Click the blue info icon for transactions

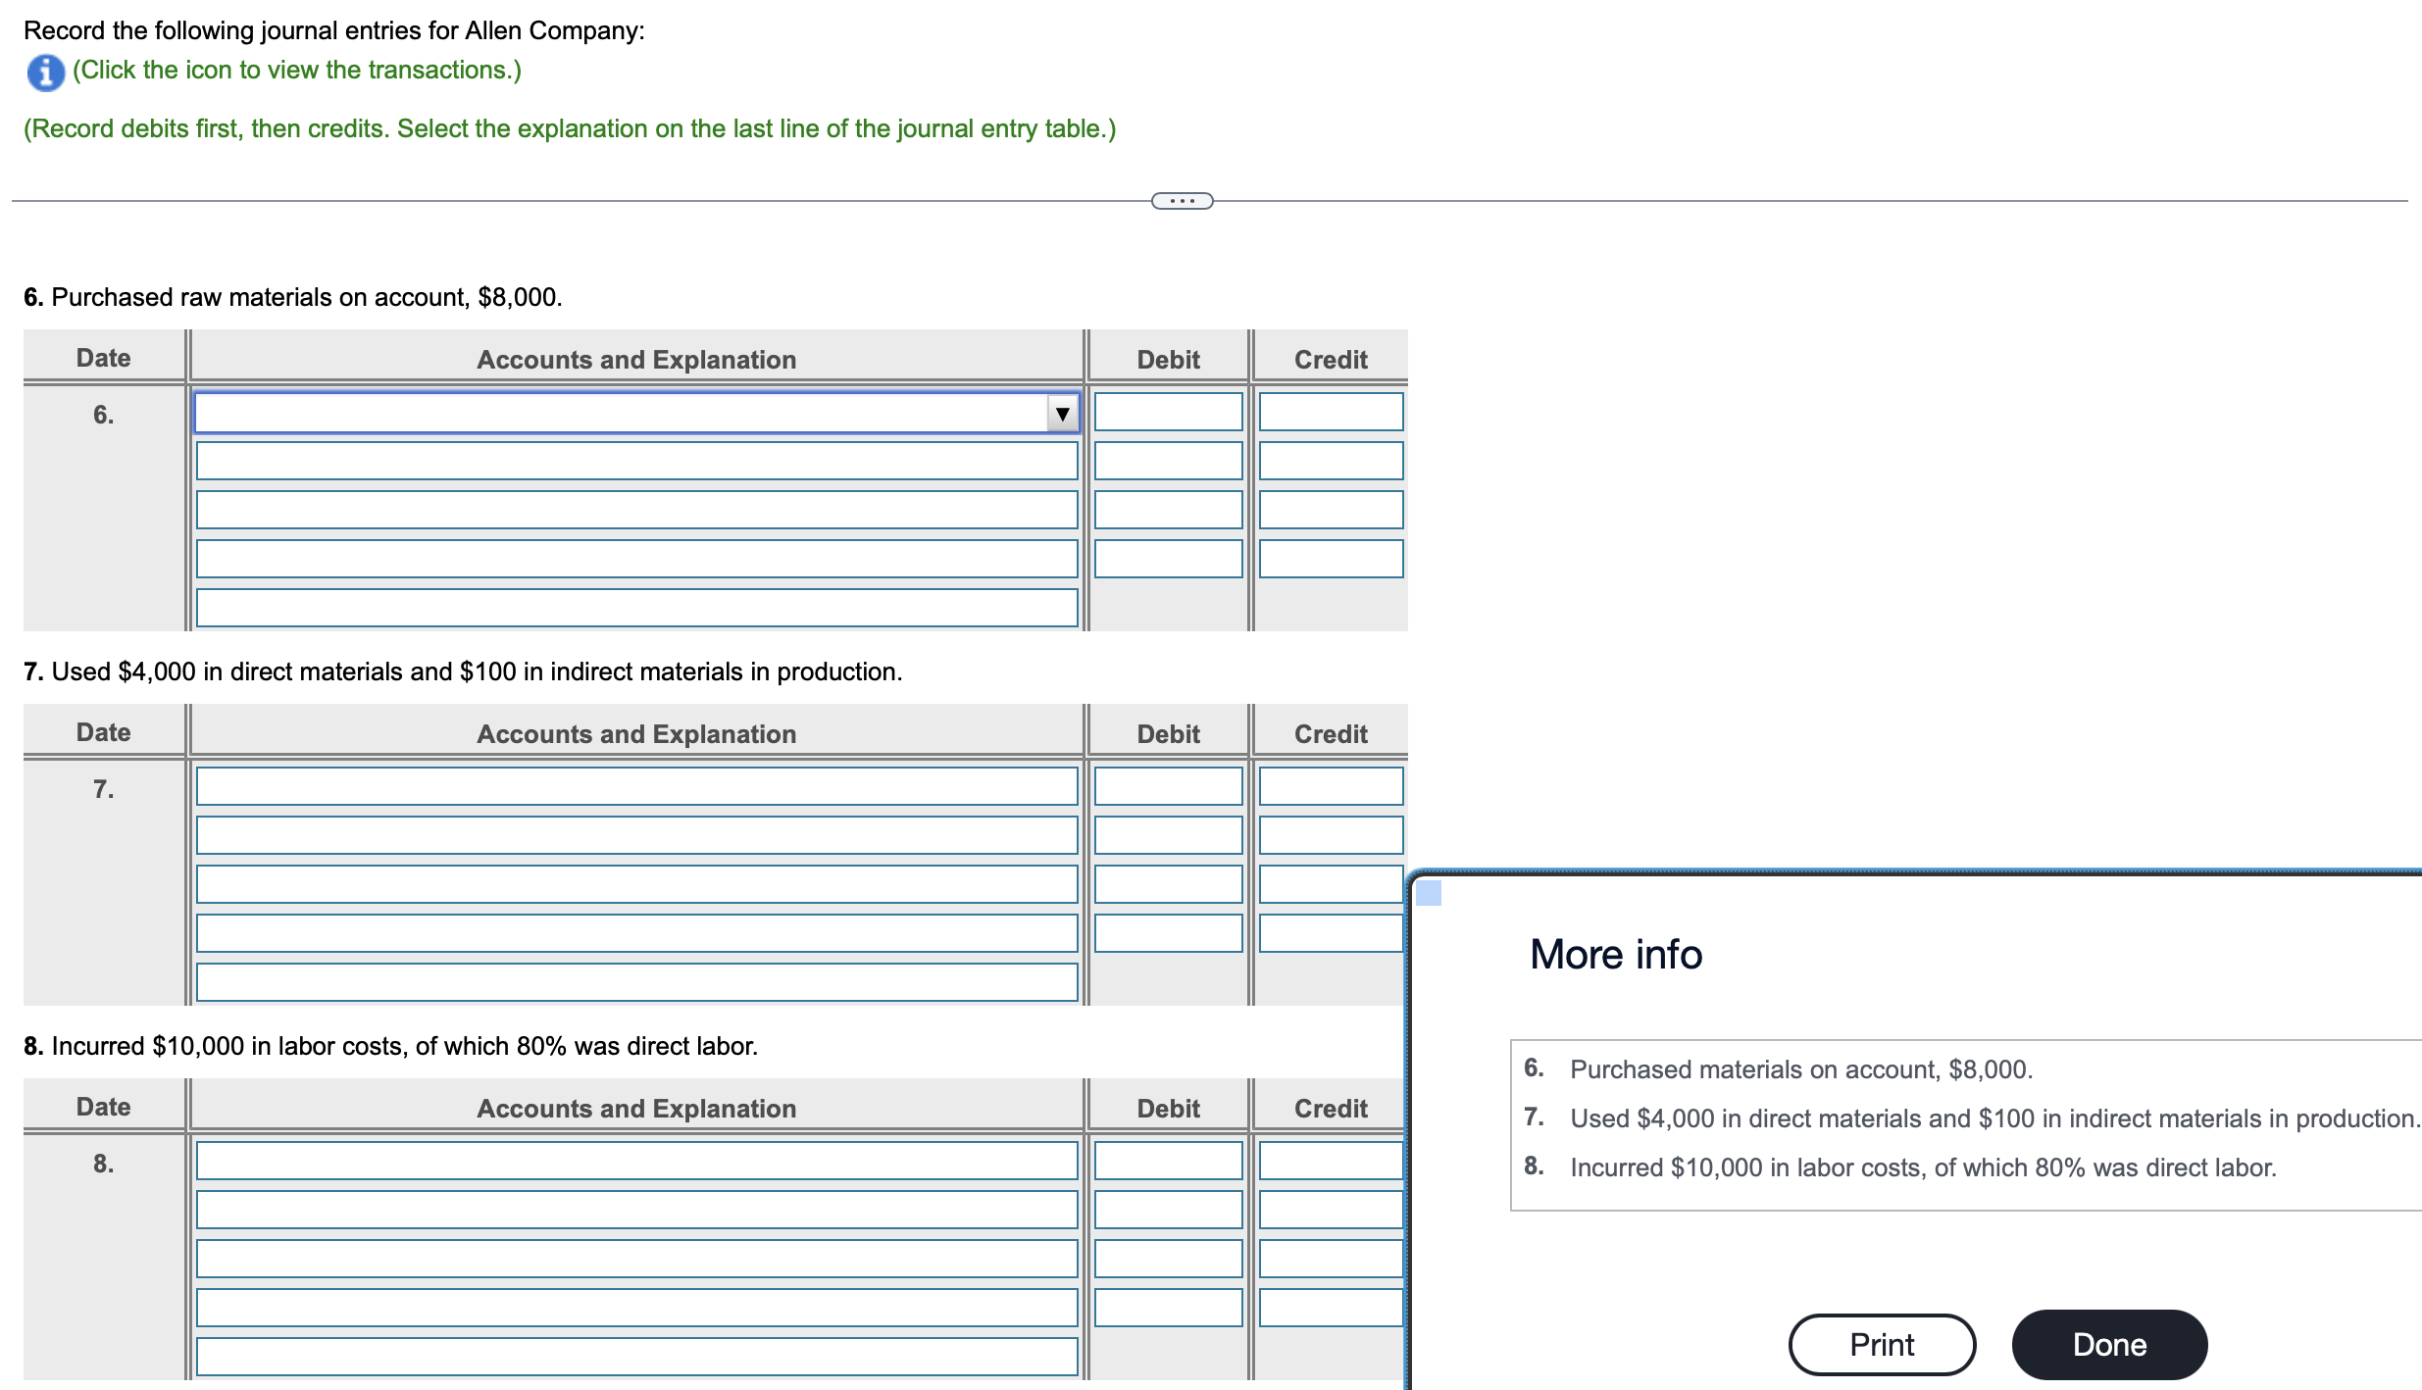45,73
